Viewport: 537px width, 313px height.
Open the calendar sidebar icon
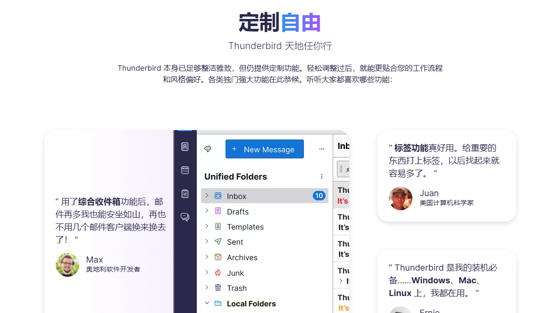pos(185,170)
